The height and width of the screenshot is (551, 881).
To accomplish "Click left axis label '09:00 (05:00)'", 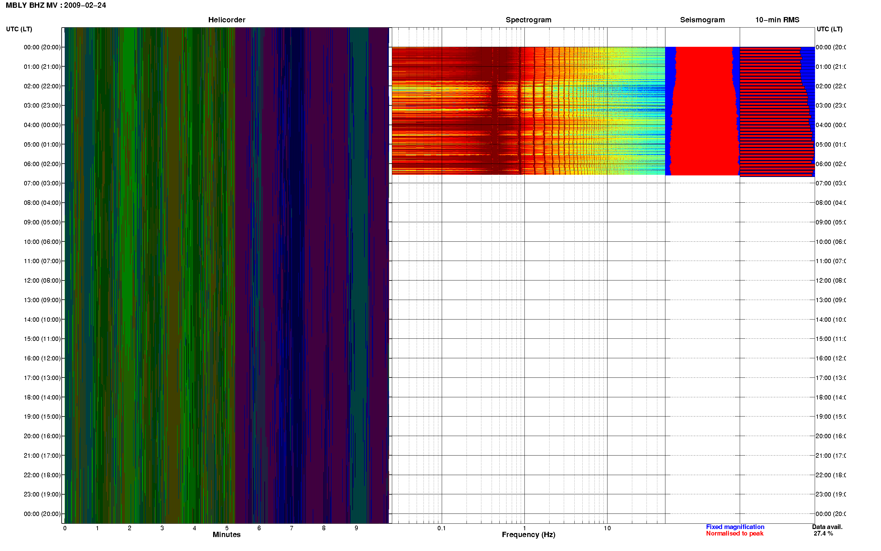I will pos(42,222).
